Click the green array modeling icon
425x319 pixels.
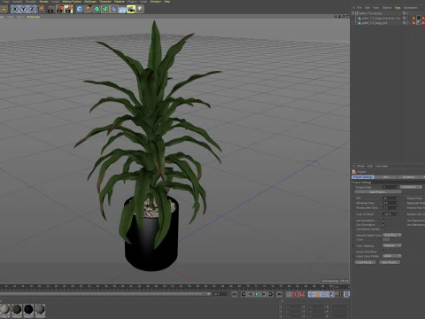tap(105, 10)
